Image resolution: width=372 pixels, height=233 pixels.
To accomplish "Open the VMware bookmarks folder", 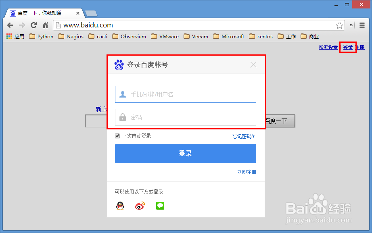I will click(x=165, y=36).
